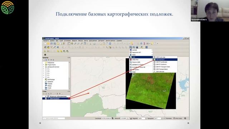Click the Zoom Full extent icon
Screen dimensions: 229x129
point(85,44)
